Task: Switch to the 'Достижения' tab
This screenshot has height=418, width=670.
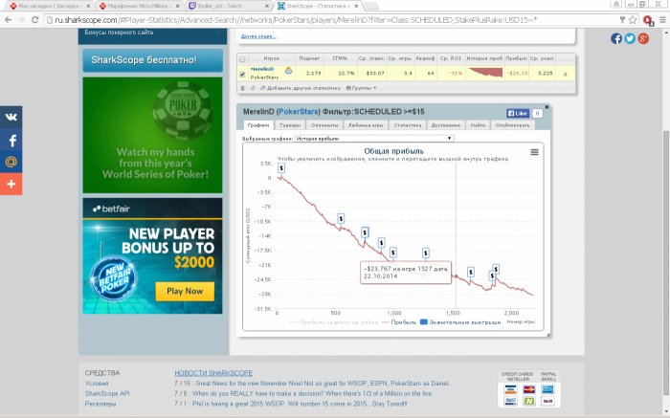Action: [446, 125]
